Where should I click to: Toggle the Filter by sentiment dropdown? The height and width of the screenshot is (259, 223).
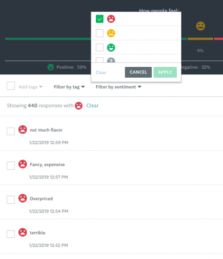[x=119, y=87]
